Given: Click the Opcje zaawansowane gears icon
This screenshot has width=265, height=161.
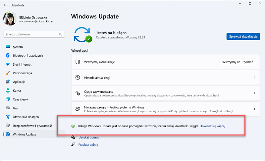Looking at the screenshot, I should coord(78,93).
